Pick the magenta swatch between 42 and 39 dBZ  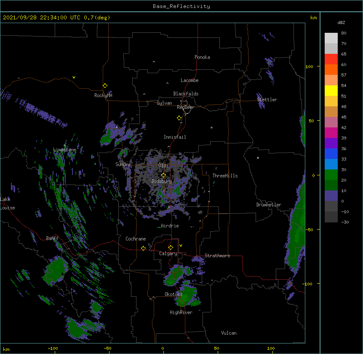coord(331,132)
